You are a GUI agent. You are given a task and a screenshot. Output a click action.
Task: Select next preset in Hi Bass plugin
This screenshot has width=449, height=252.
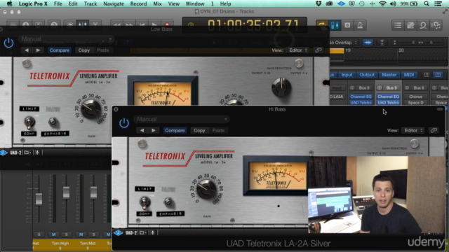[154, 130]
